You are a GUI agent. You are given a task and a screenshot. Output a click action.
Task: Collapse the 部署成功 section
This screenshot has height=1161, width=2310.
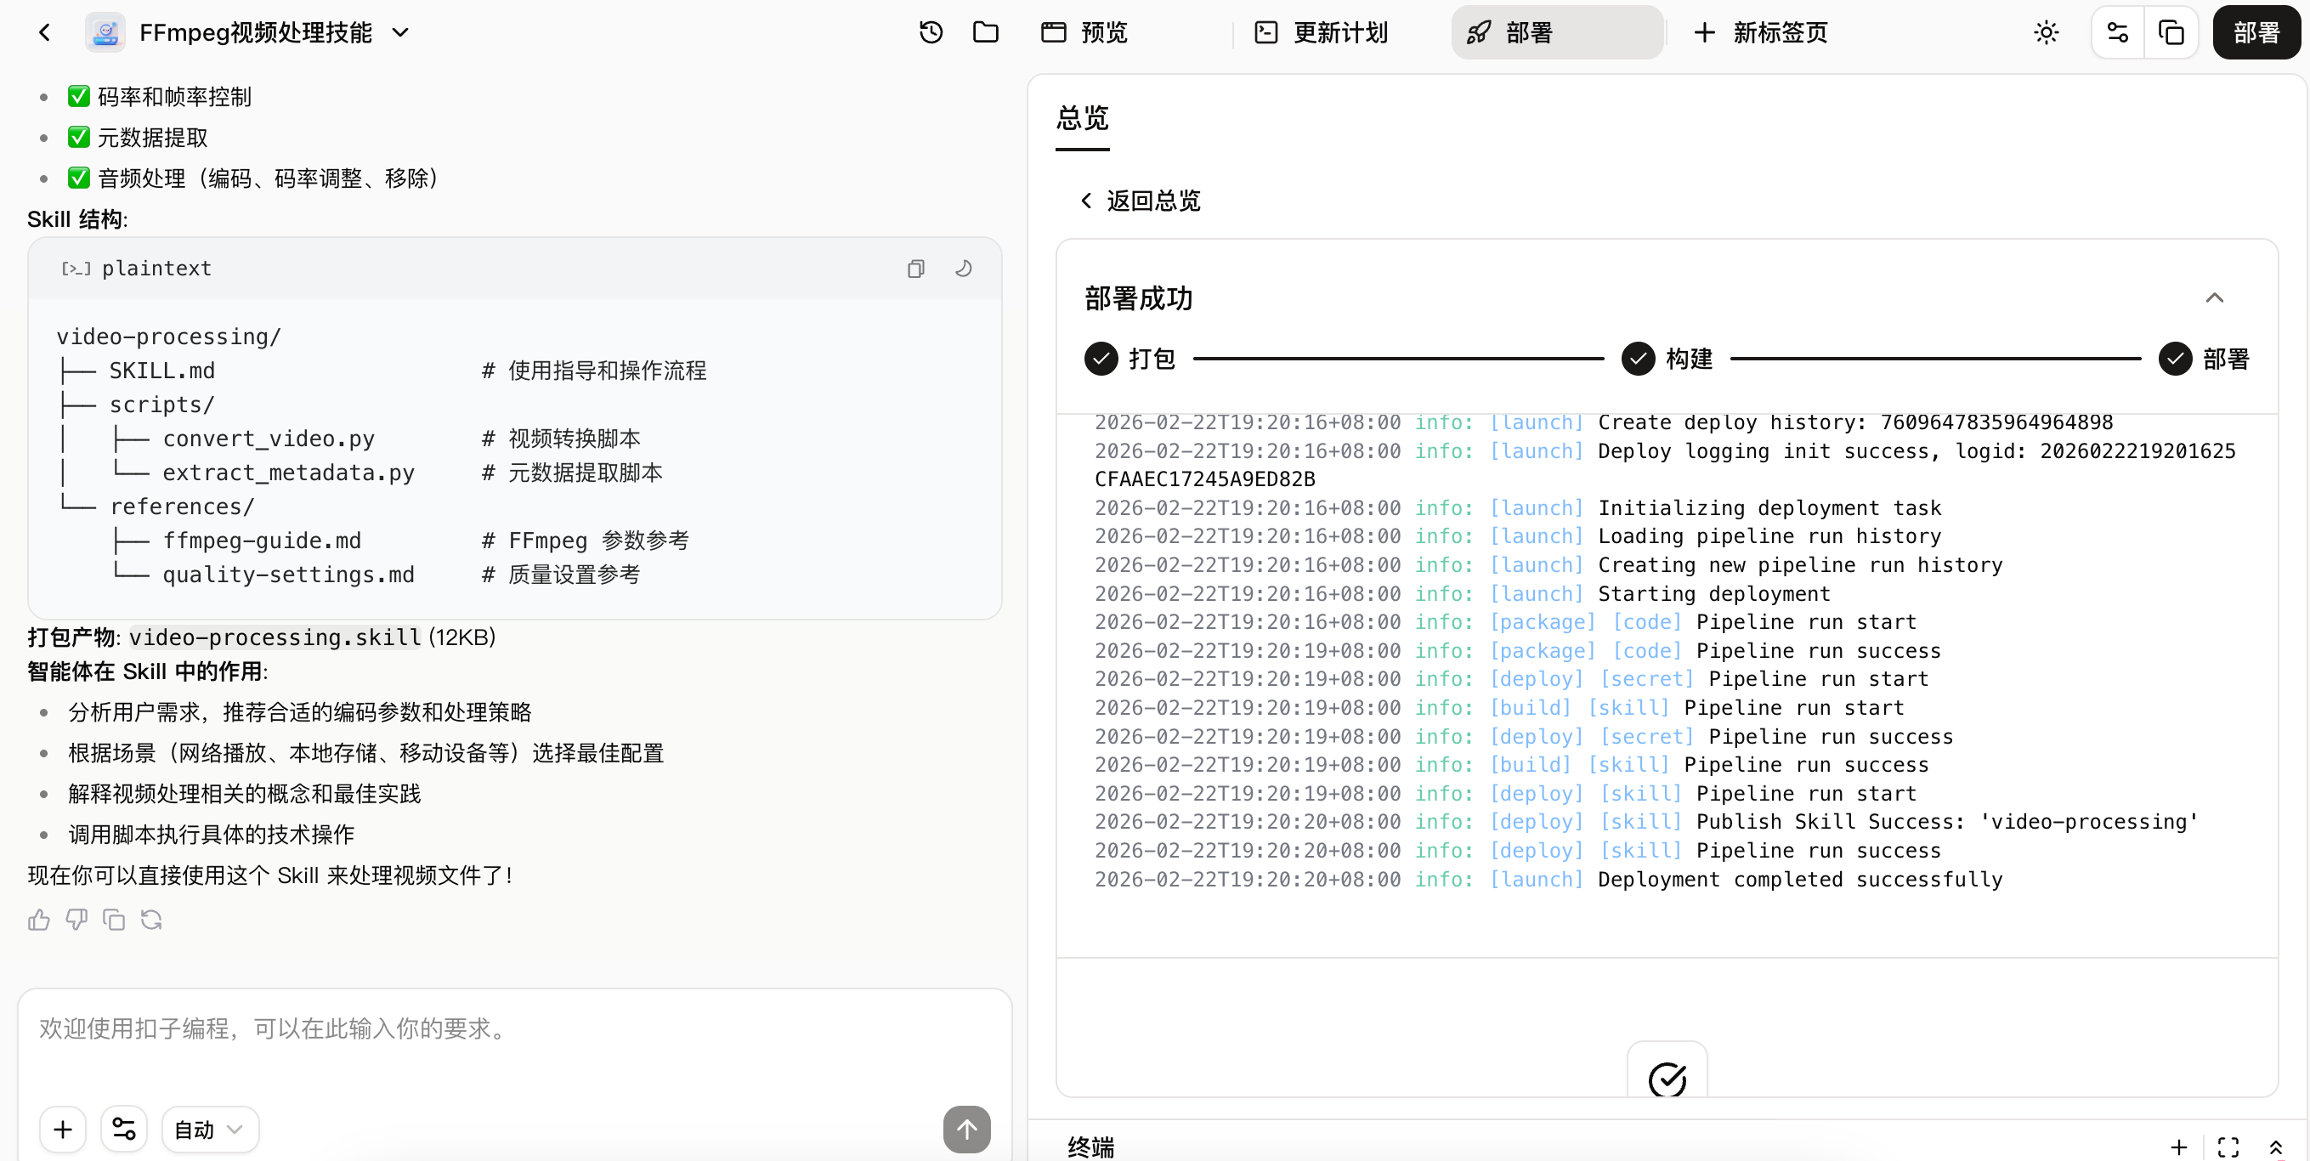(x=2215, y=297)
